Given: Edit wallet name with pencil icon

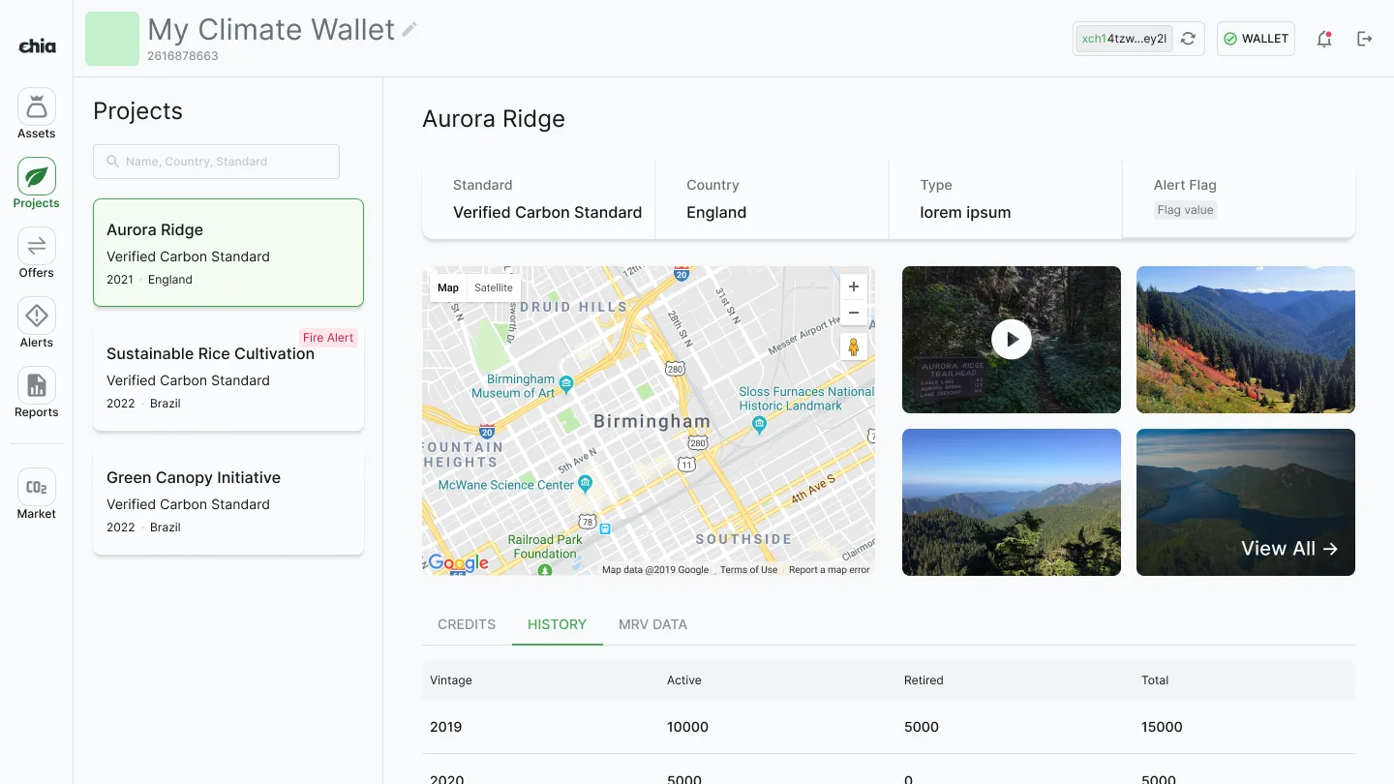Looking at the screenshot, I should tap(409, 30).
